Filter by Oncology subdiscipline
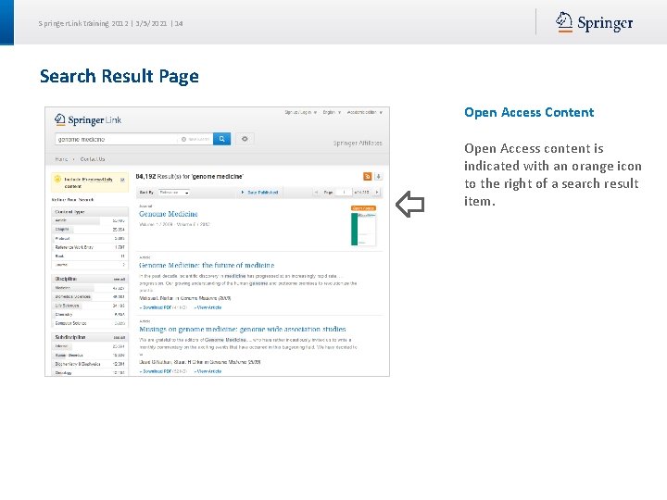The image size is (667, 500). (x=90, y=373)
